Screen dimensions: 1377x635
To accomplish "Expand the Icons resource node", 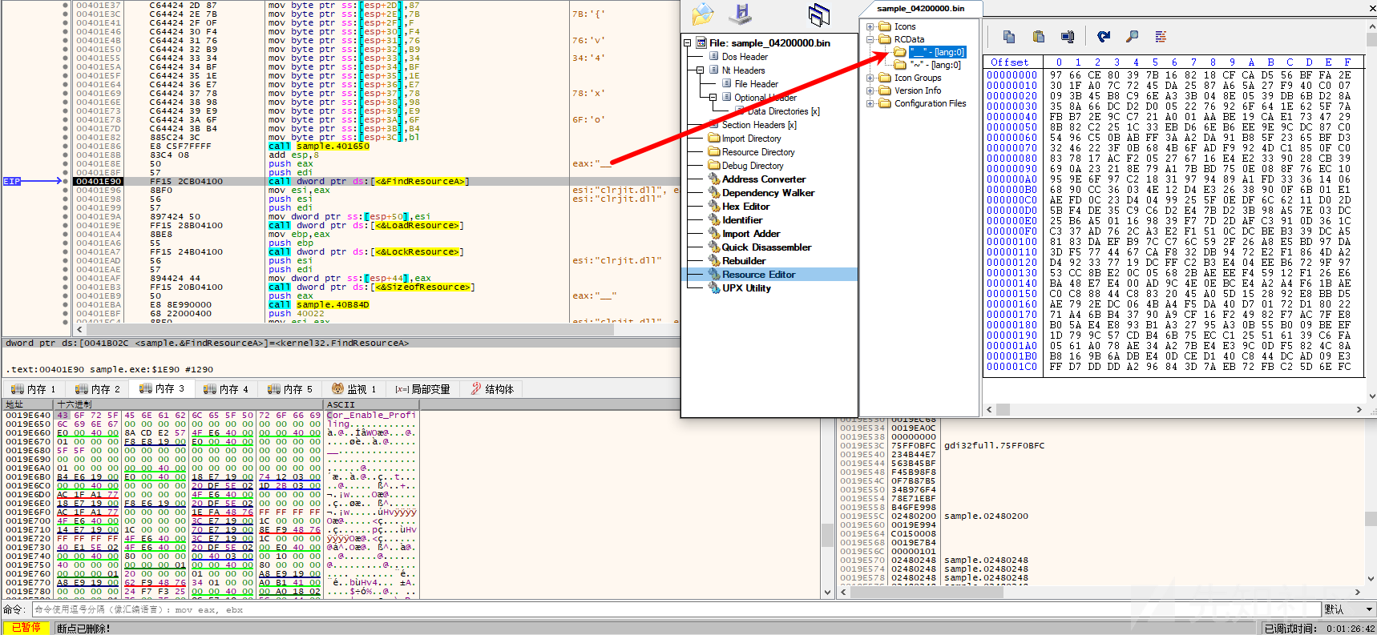I will [x=870, y=26].
